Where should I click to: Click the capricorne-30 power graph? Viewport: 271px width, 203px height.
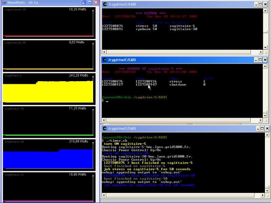pyautogui.click(x=49, y=23)
